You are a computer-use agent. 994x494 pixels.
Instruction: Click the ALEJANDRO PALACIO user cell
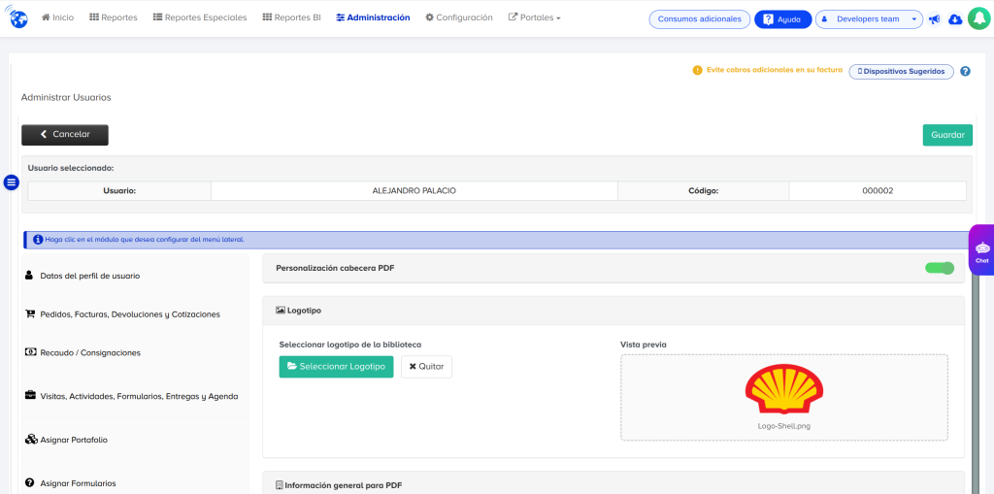click(x=414, y=191)
